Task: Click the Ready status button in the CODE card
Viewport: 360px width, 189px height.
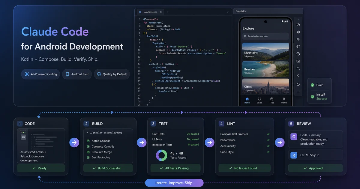Action: 41,168
